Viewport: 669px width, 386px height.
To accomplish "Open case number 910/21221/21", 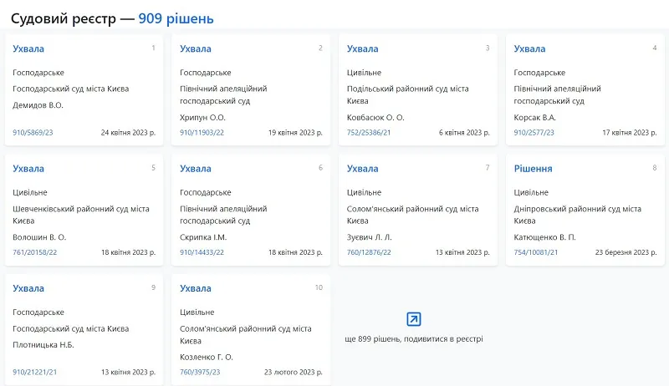I will (34, 372).
